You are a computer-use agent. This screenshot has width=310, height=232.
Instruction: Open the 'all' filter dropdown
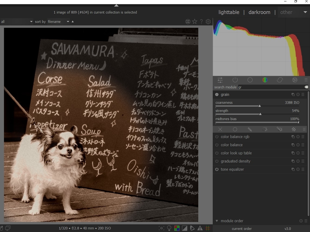click(17, 22)
